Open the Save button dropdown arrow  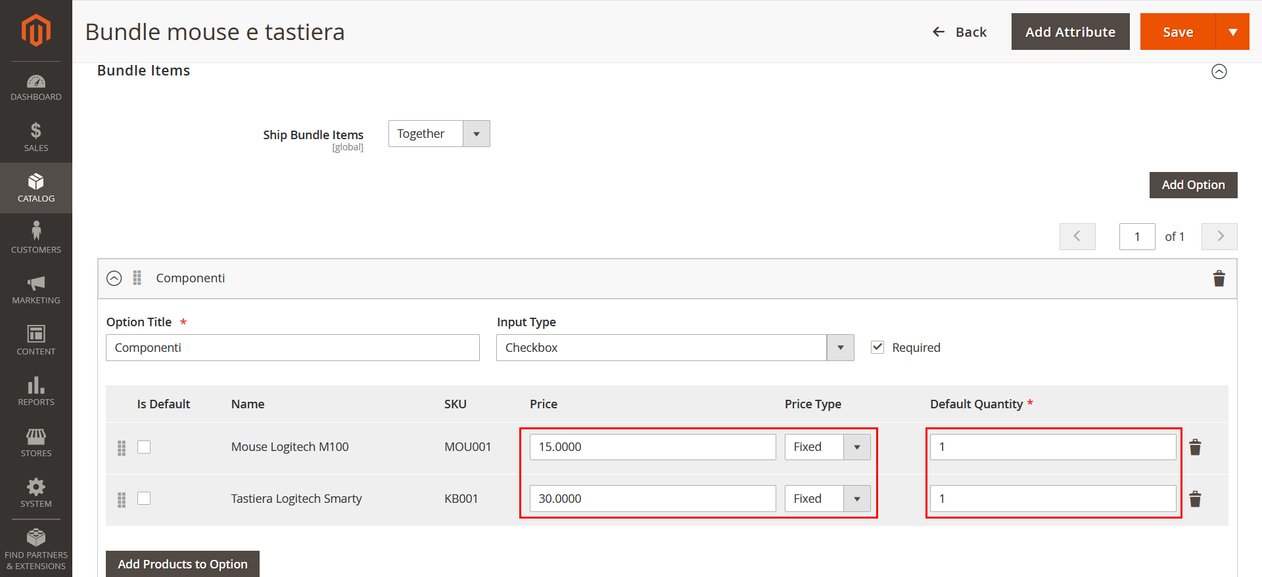[1232, 32]
